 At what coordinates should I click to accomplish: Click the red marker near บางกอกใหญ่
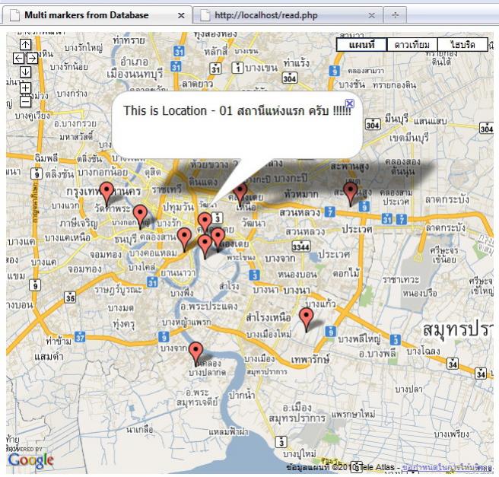(140, 217)
